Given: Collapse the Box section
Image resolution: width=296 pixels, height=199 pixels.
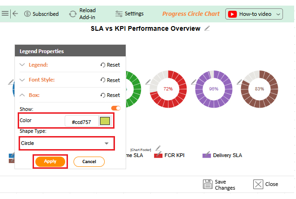Looking at the screenshot, I should click(x=22, y=95).
